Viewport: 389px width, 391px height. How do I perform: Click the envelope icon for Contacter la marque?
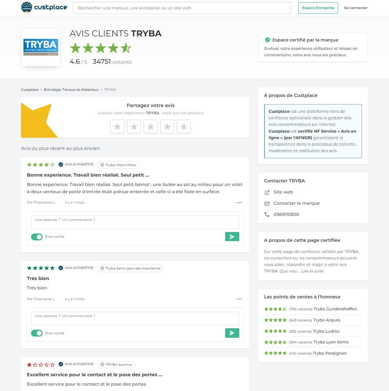pos(267,203)
